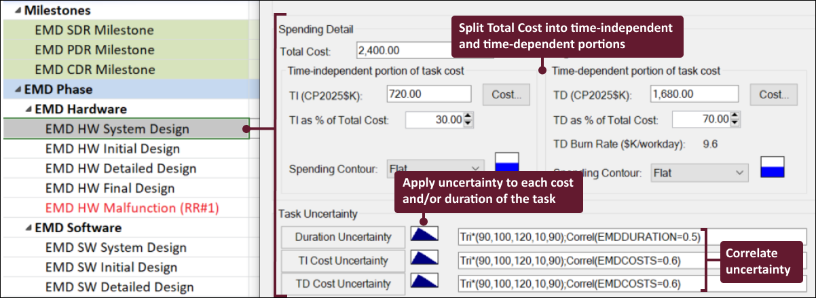
Task: Click the Cost button next to TI field
Action: (x=506, y=94)
